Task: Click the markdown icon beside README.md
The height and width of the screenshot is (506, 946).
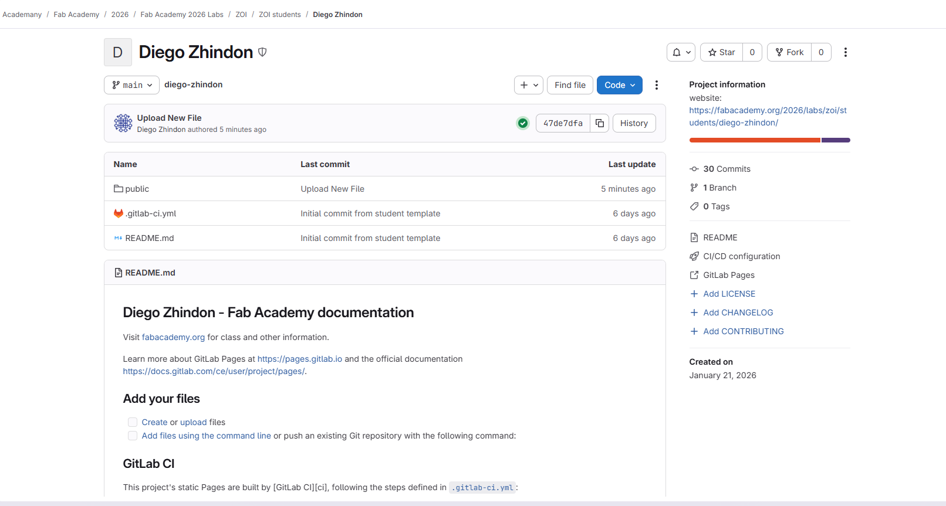Action: click(119, 238)
